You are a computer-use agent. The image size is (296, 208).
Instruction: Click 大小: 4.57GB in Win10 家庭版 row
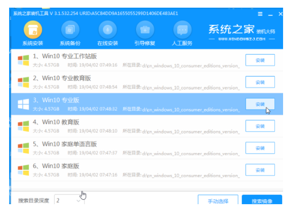pyautogui.click(x=46, y=175)
